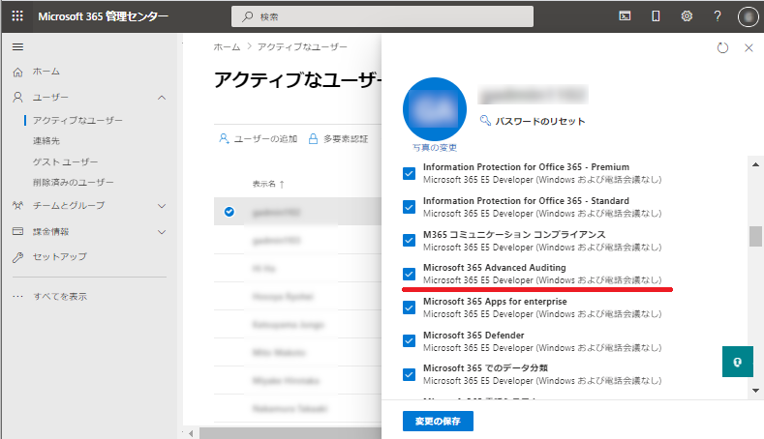This screenshot has height=439, width=764.
Task: Open 連絡先 in sidebar
Action: (46, 140)
